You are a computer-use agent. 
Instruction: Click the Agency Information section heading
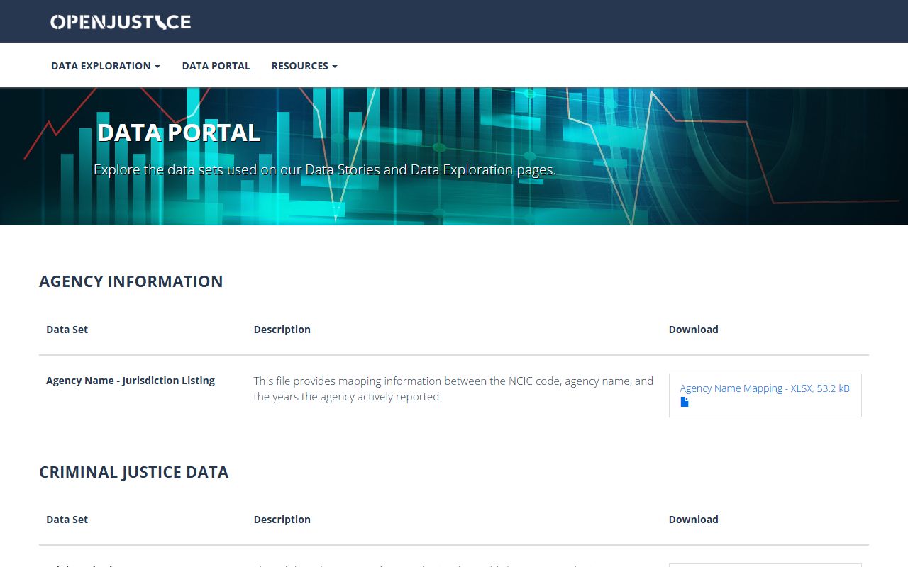point(131,281)
